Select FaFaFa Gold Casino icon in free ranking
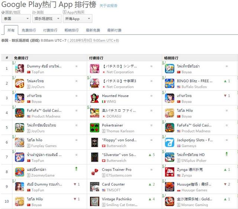This screenshot has width=238, height=209. 20,113
